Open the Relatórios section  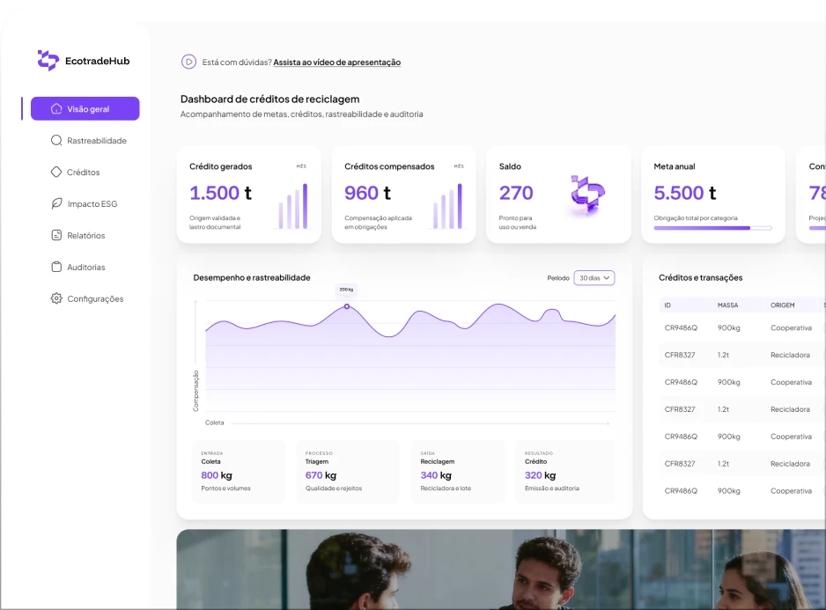click(78, 236)
